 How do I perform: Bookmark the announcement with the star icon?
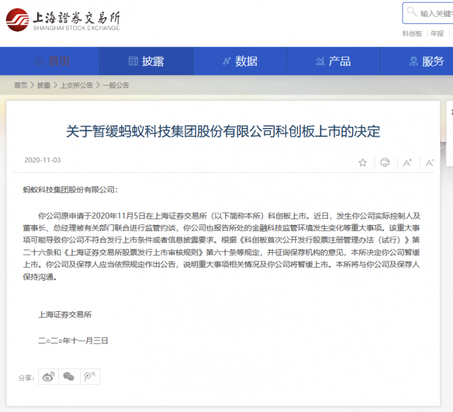click(x=362, y=163)
